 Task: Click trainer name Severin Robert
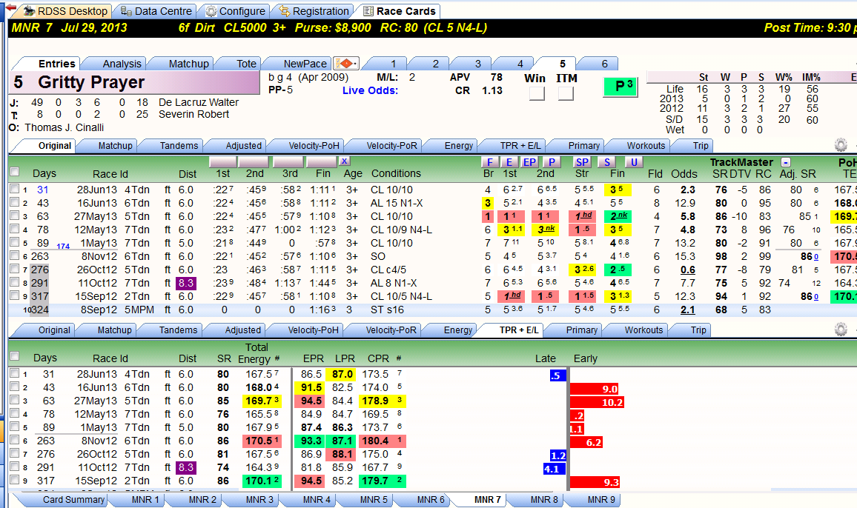pos(193,114)
